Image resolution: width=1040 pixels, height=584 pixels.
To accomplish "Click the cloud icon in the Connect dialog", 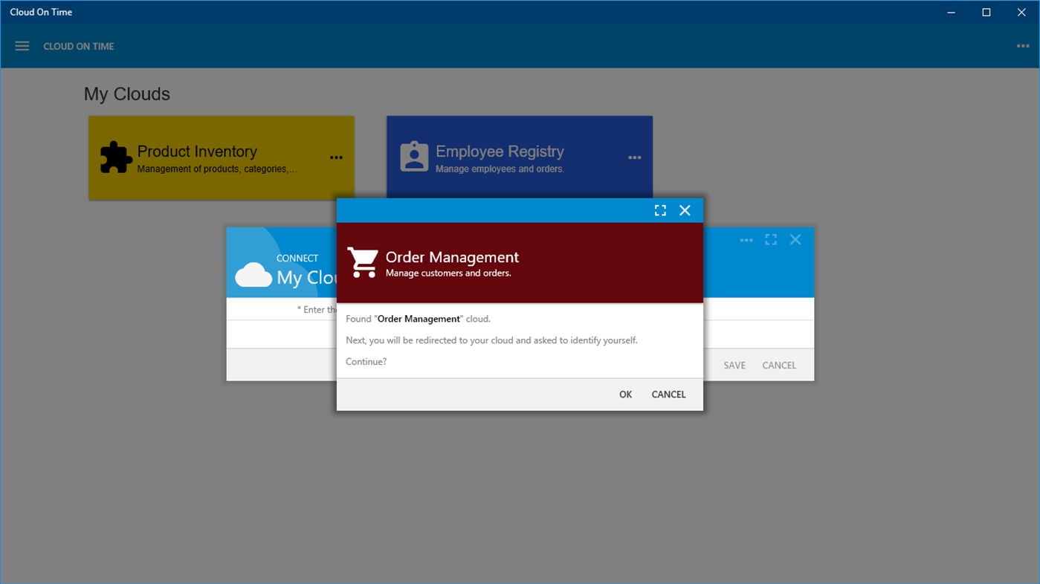I will (x=253, y=275).
